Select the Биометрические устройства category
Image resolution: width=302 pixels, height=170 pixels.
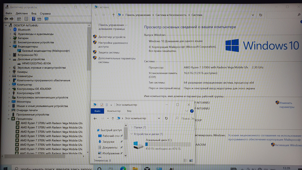[36, 42]
